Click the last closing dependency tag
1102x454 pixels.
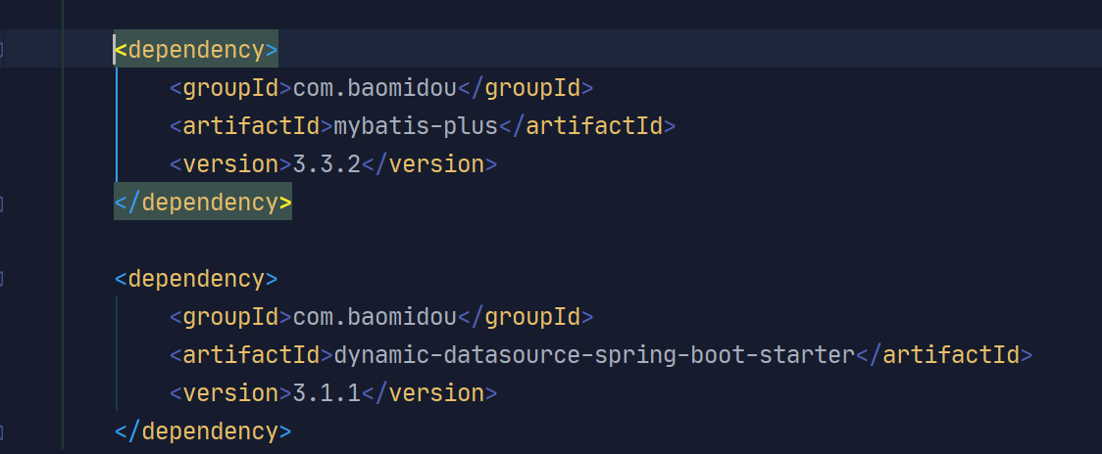click(x=203, y=431)
